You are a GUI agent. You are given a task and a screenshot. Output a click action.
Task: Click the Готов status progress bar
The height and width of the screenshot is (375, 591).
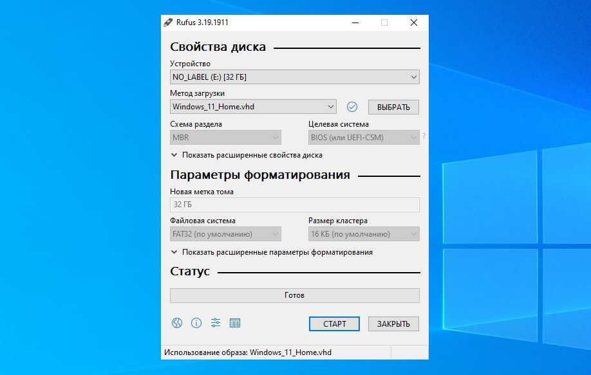tap(295, 295)
